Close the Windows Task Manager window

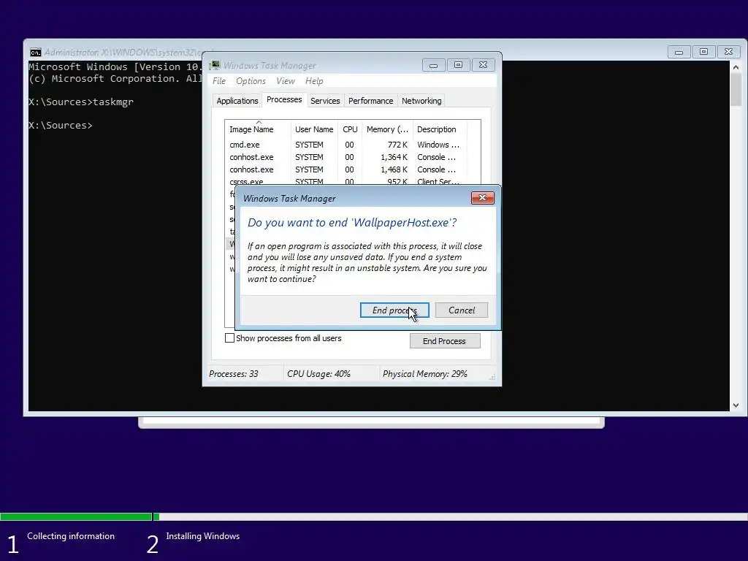(484, 65)
